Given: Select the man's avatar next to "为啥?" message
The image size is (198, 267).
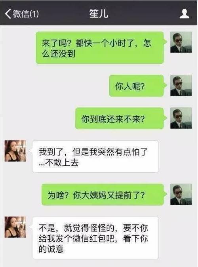Looking at the screenshot, I should pyautogui.click(x=181, y=194).
